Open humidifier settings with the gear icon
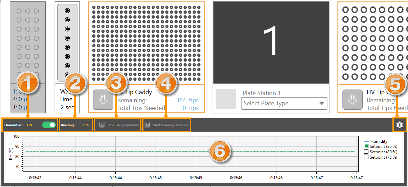The image size is (408, 187). click(400, 125)
